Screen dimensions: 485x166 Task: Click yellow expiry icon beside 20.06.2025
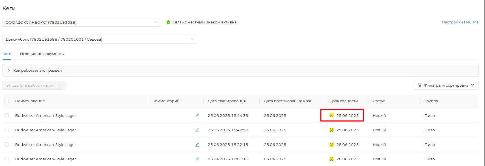tap(331, 159)
